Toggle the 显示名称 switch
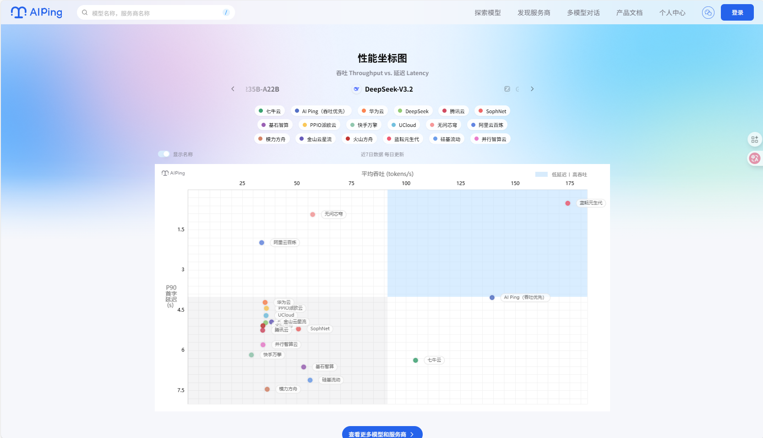Screen dimensions: 763x438 (163, 154)
